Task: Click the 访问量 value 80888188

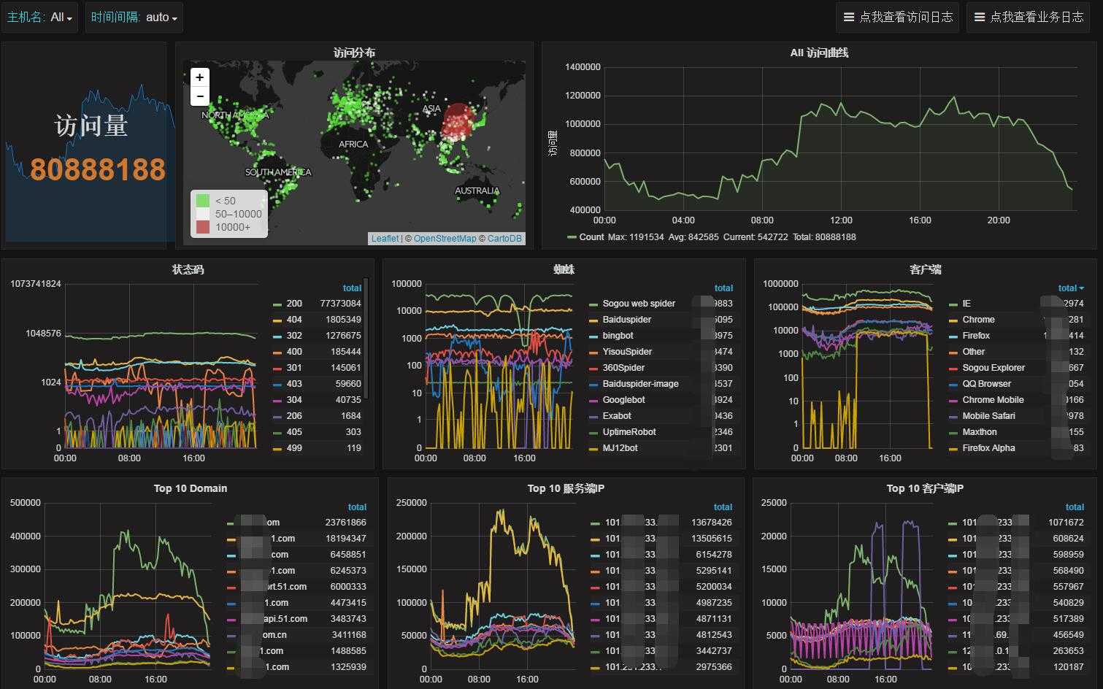Action: click(98, 169)
